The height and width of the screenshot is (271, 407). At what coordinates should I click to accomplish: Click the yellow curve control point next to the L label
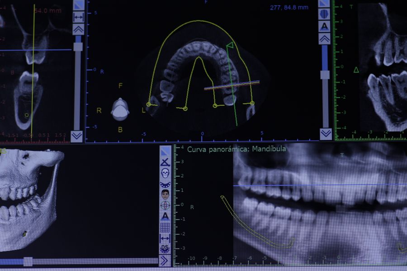pos(148,104)
